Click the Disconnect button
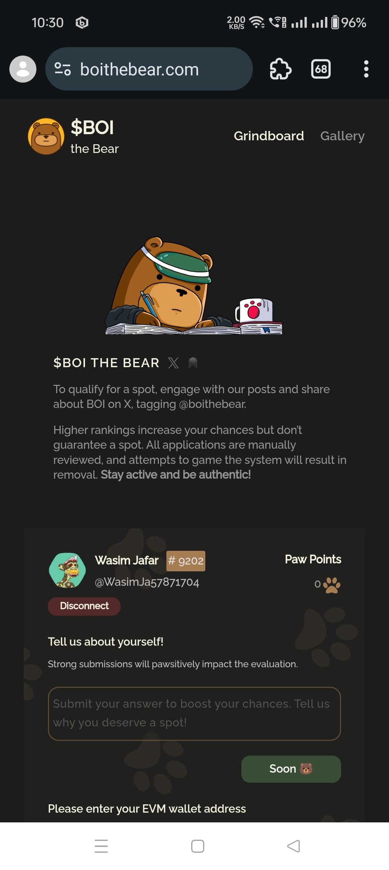Image resolution: width=389 pixels, height=870 pixels. pos(84,606)
